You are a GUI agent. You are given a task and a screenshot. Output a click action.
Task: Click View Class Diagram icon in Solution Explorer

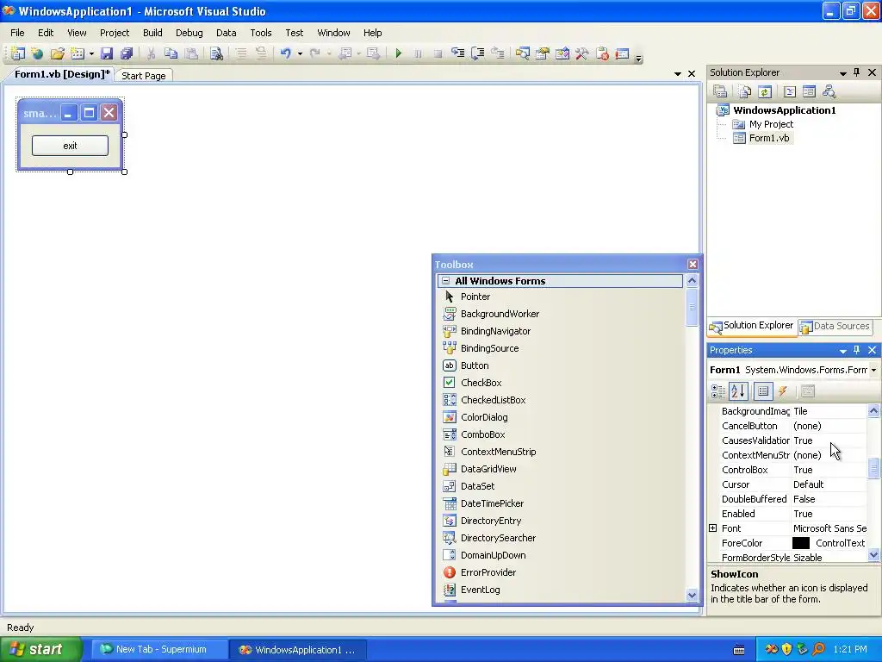coord(829,91)
